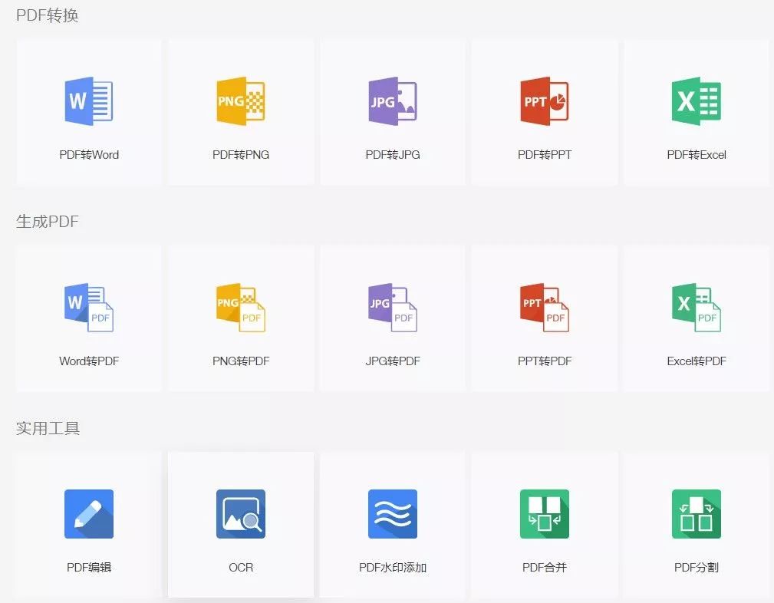
Task: Click the "PDF分割" label text
Action: coord(697,568)
